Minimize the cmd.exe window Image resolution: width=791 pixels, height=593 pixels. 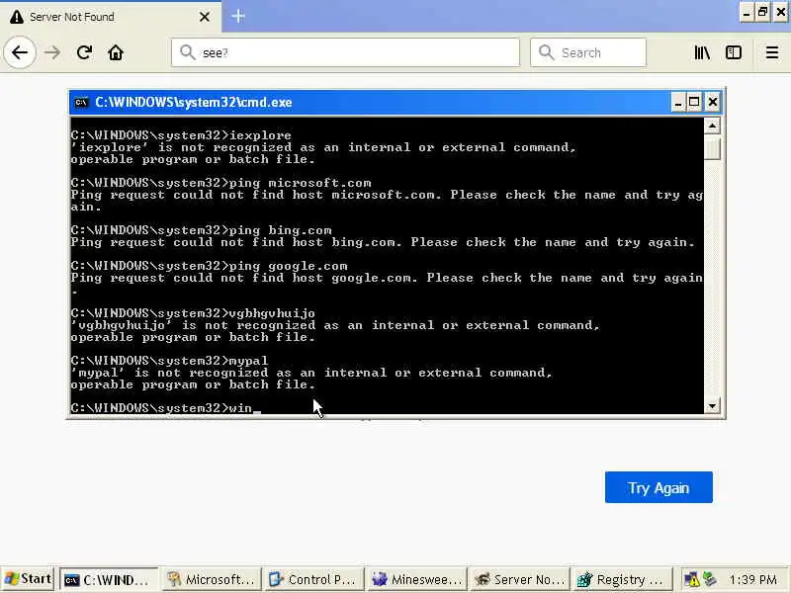(x=678, y=103)
